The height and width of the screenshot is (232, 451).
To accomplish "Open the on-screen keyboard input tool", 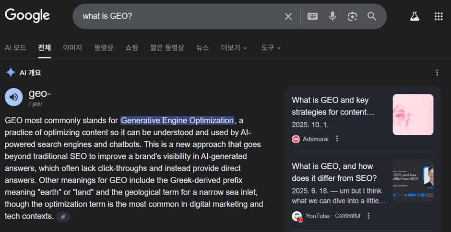I will (312, 16).
